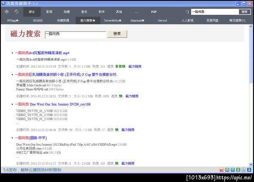254x182 pixels.
Task: Switch to the 动漫 category tab
Action: click(67, 12)
